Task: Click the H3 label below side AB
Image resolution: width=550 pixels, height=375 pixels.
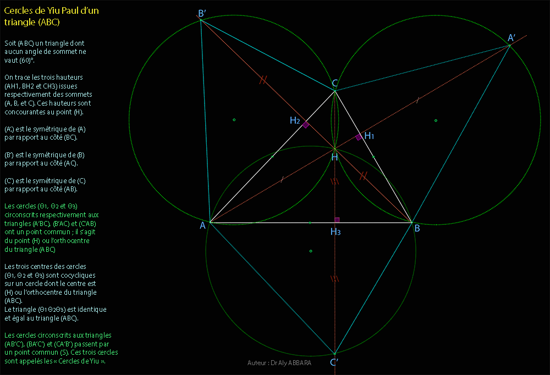Action: pos(335,232)
